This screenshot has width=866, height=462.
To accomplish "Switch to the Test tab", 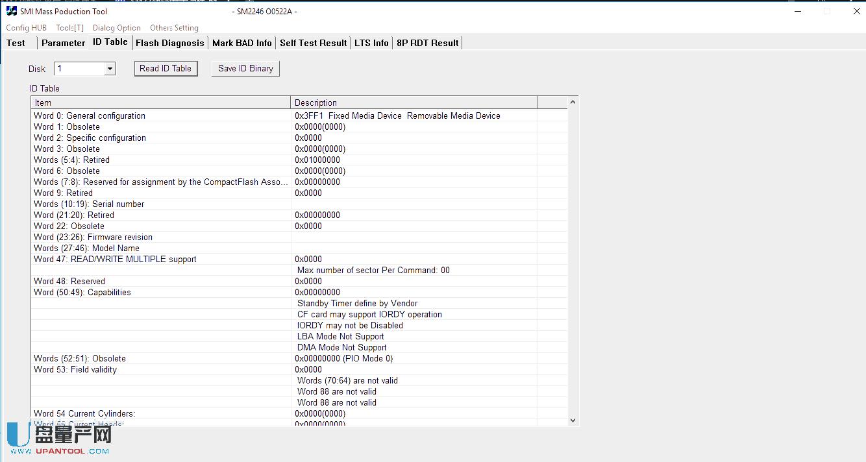I will [16, 43].
